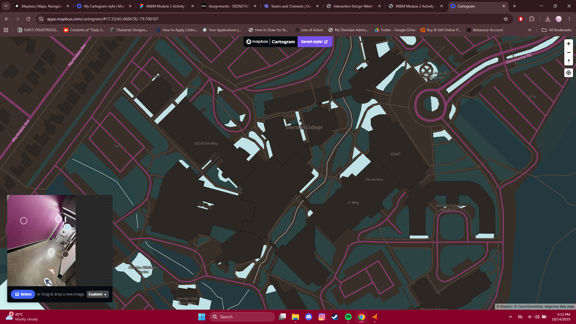Click the Saved style! button
This screenshot has height=324, width=576.
coord(314,42)
